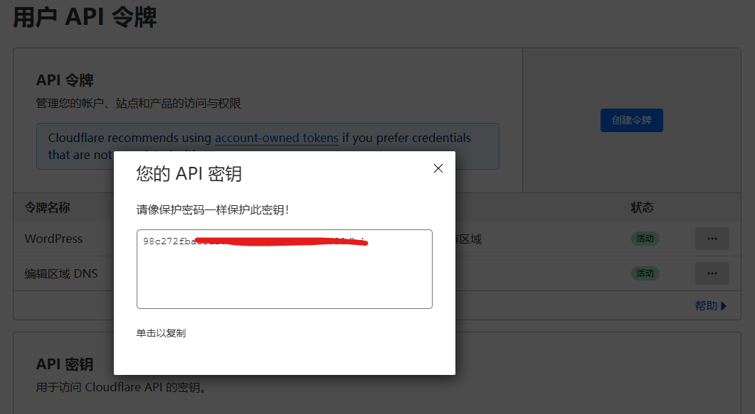755x414 pixels.
Task: Click the 请像保护密码一样保护此密钥 warning text
Action: (x=213, y=210)
